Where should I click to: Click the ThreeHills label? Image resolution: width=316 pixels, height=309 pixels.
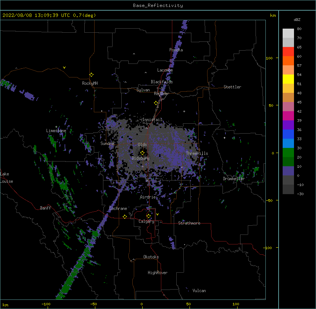[197, 153]
